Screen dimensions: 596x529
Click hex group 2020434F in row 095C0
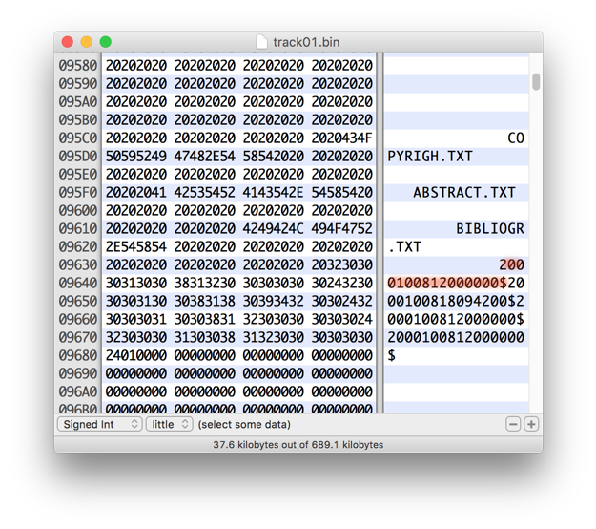tap(341, 138)
